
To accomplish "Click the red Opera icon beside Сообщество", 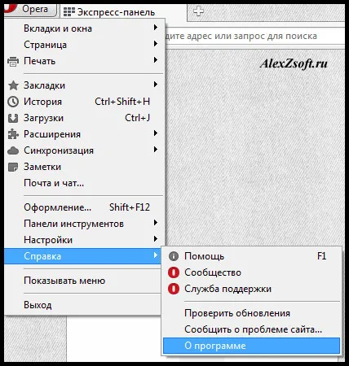I will point(174,272).
